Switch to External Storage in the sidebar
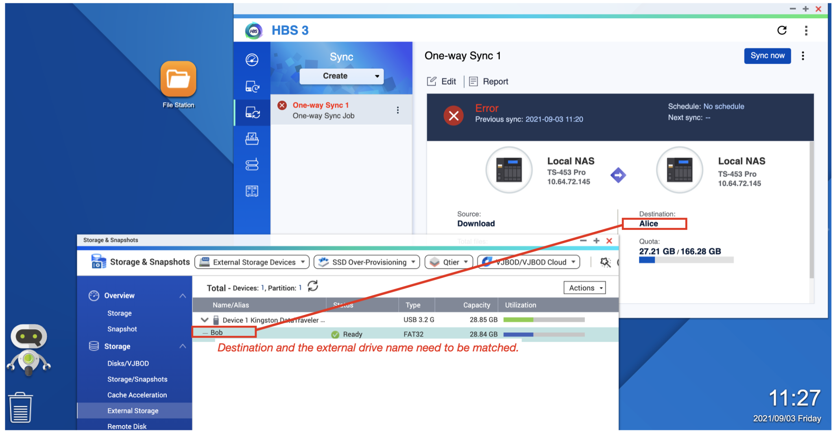 pos(133,410)
